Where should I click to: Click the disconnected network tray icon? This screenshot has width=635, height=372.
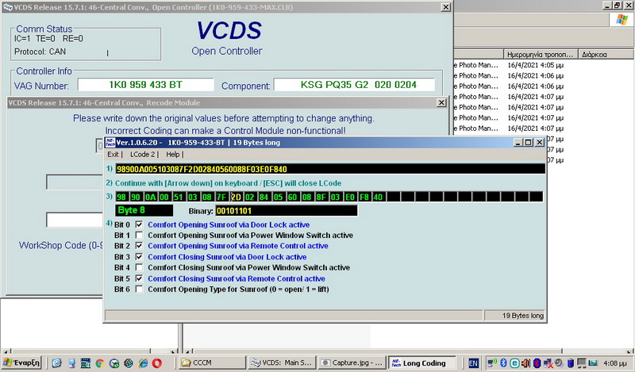coord(548,363)
